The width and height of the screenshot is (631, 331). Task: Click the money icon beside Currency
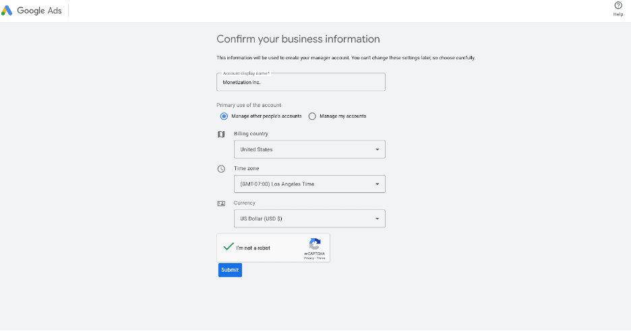[x=221, y=203]
